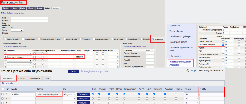
Task: Select Środki trwałe radio tab
Action: point(112,39)
